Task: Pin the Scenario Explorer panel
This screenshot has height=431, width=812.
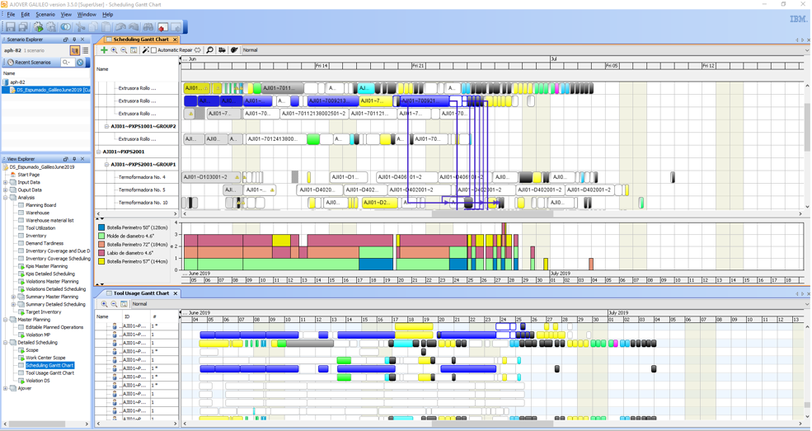Action: [x=74, y=40]
